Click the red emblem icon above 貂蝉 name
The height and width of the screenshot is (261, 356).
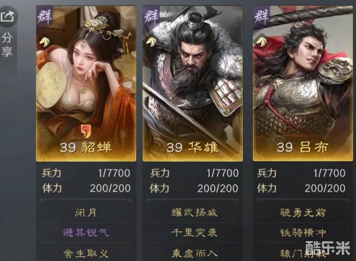click(87, 131)
